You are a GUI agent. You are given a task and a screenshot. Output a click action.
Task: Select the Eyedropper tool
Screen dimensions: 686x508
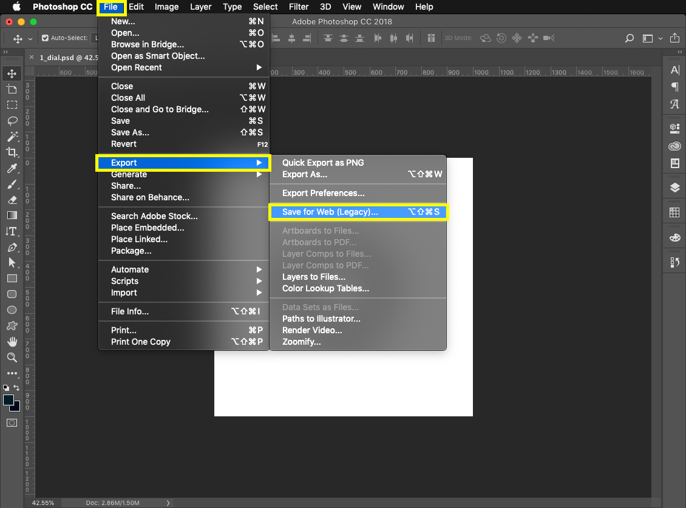[x=12, y=168]
